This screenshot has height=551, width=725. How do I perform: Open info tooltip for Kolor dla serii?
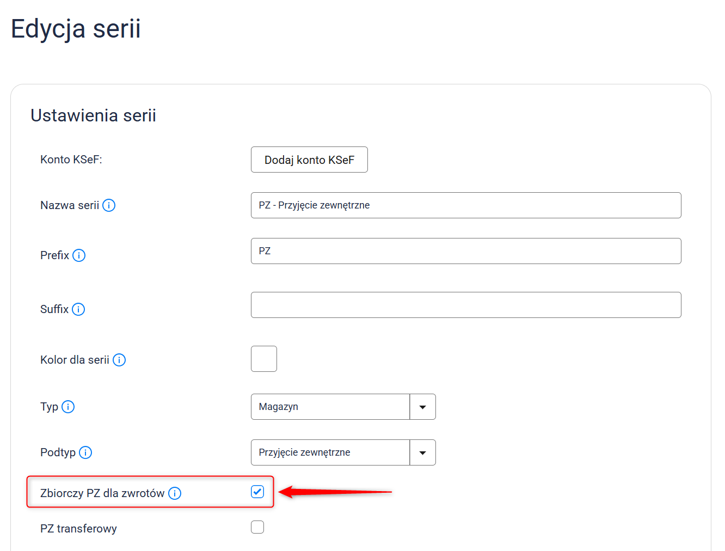point(119,360)
